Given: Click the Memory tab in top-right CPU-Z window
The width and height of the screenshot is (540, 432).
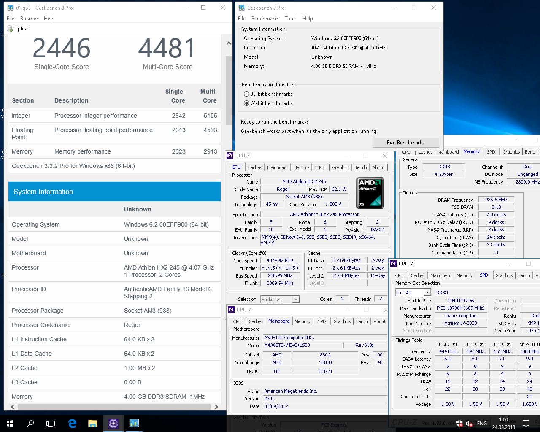Looking at the screenshot, I should pyautogui.click(x=472, y=151).
